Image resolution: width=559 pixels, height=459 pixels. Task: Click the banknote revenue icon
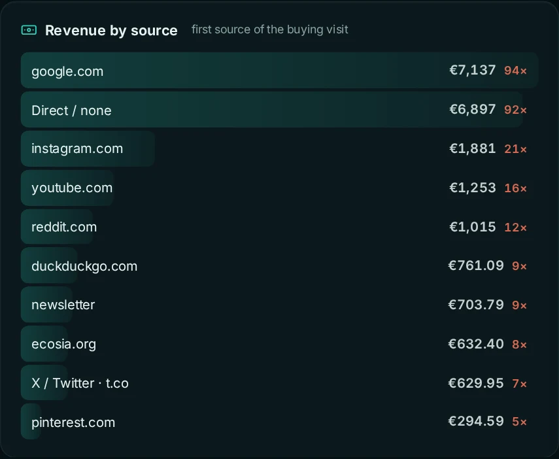coord(29,30)
